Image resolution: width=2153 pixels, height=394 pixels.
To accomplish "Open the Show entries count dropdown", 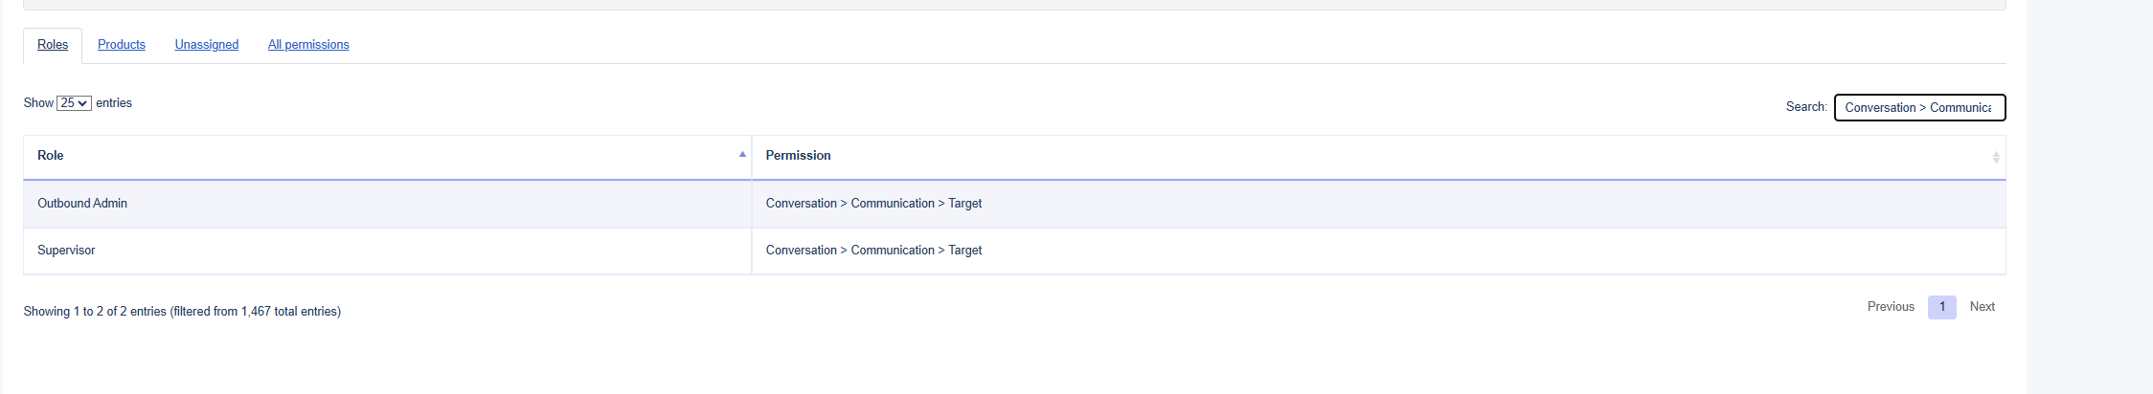I will click(74, 103).
